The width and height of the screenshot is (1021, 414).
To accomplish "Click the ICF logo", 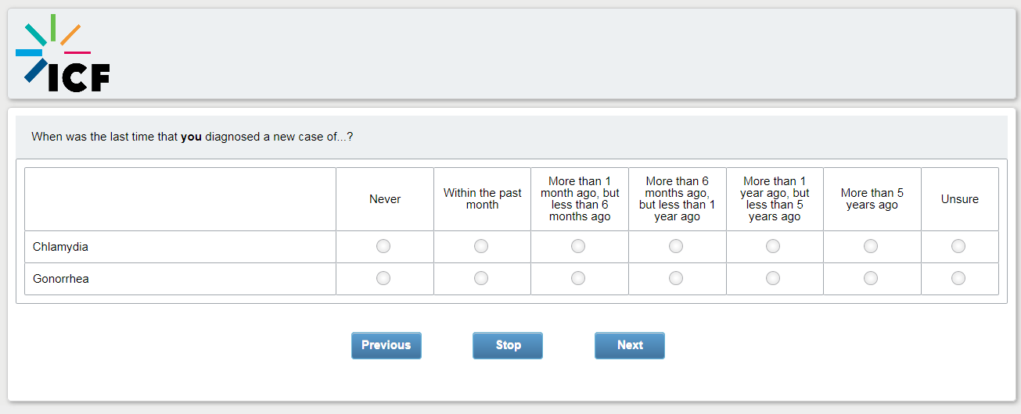I will pos(63,55).
